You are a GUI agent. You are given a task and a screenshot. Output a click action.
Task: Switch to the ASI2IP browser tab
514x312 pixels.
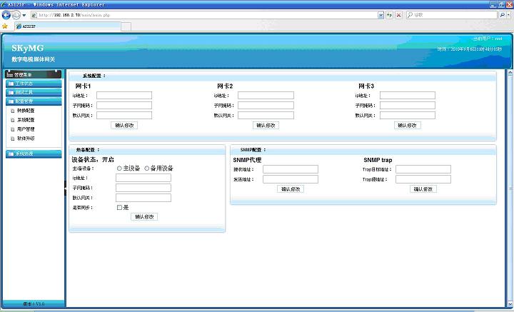30,26
